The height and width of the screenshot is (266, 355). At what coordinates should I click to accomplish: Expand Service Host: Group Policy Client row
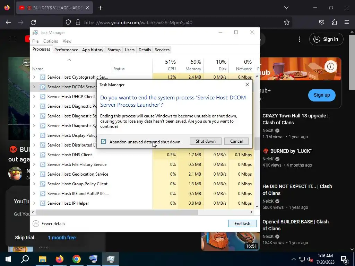(x=34, y=184)
